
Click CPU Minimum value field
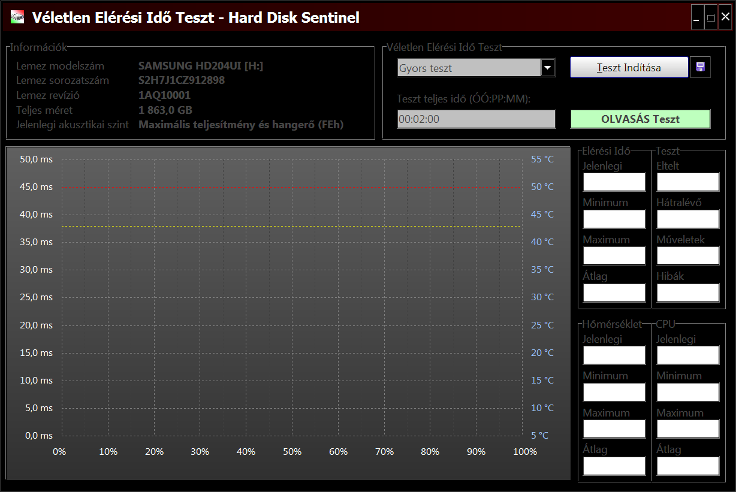[x=688, y=392]
